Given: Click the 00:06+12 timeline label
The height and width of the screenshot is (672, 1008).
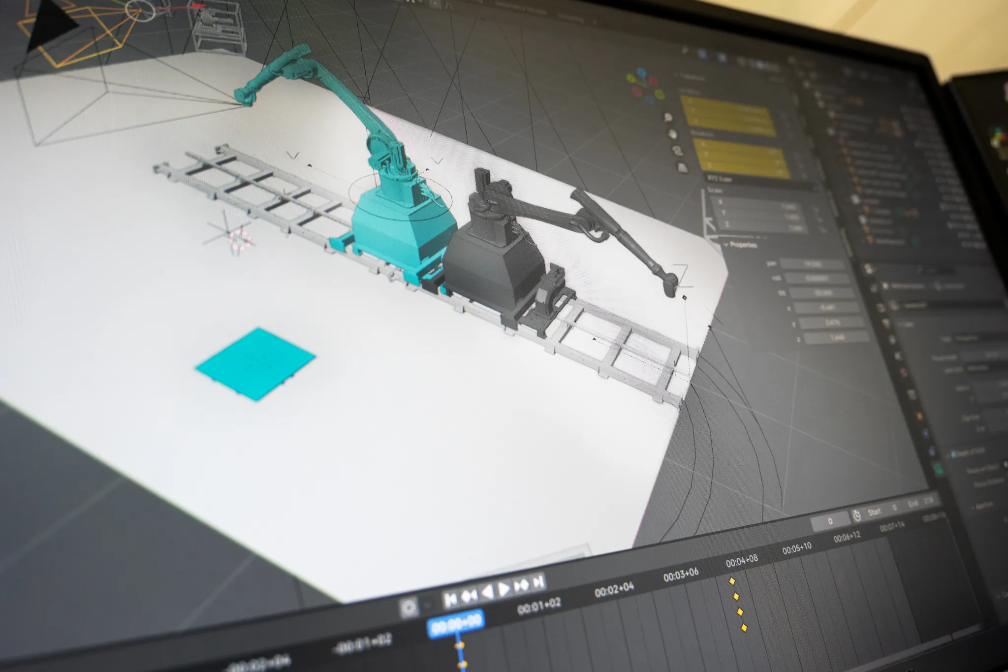Looking at the screenshot, I should [x=847, y=536].
